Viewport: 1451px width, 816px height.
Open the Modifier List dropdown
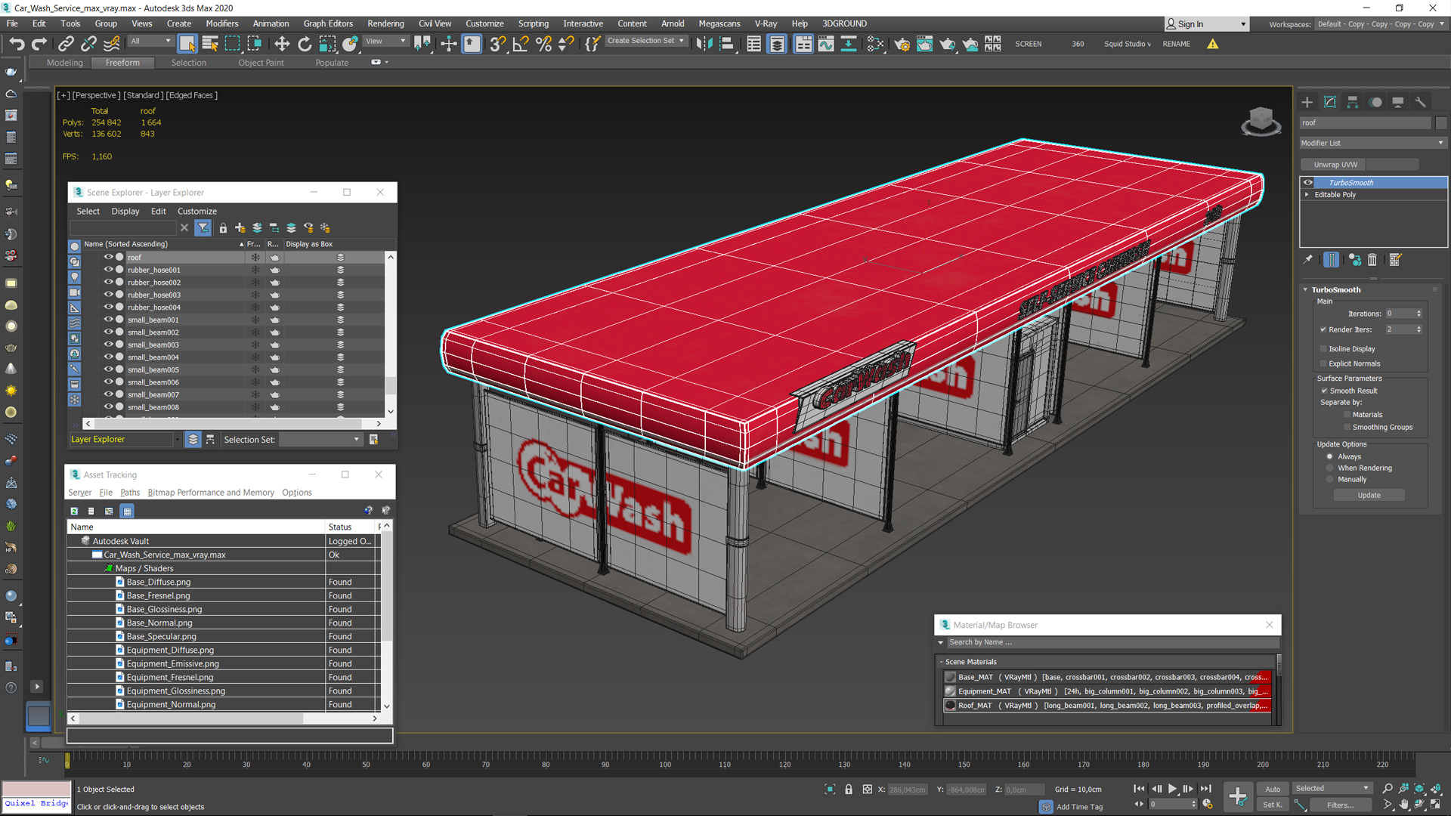tap(1372, 143)
